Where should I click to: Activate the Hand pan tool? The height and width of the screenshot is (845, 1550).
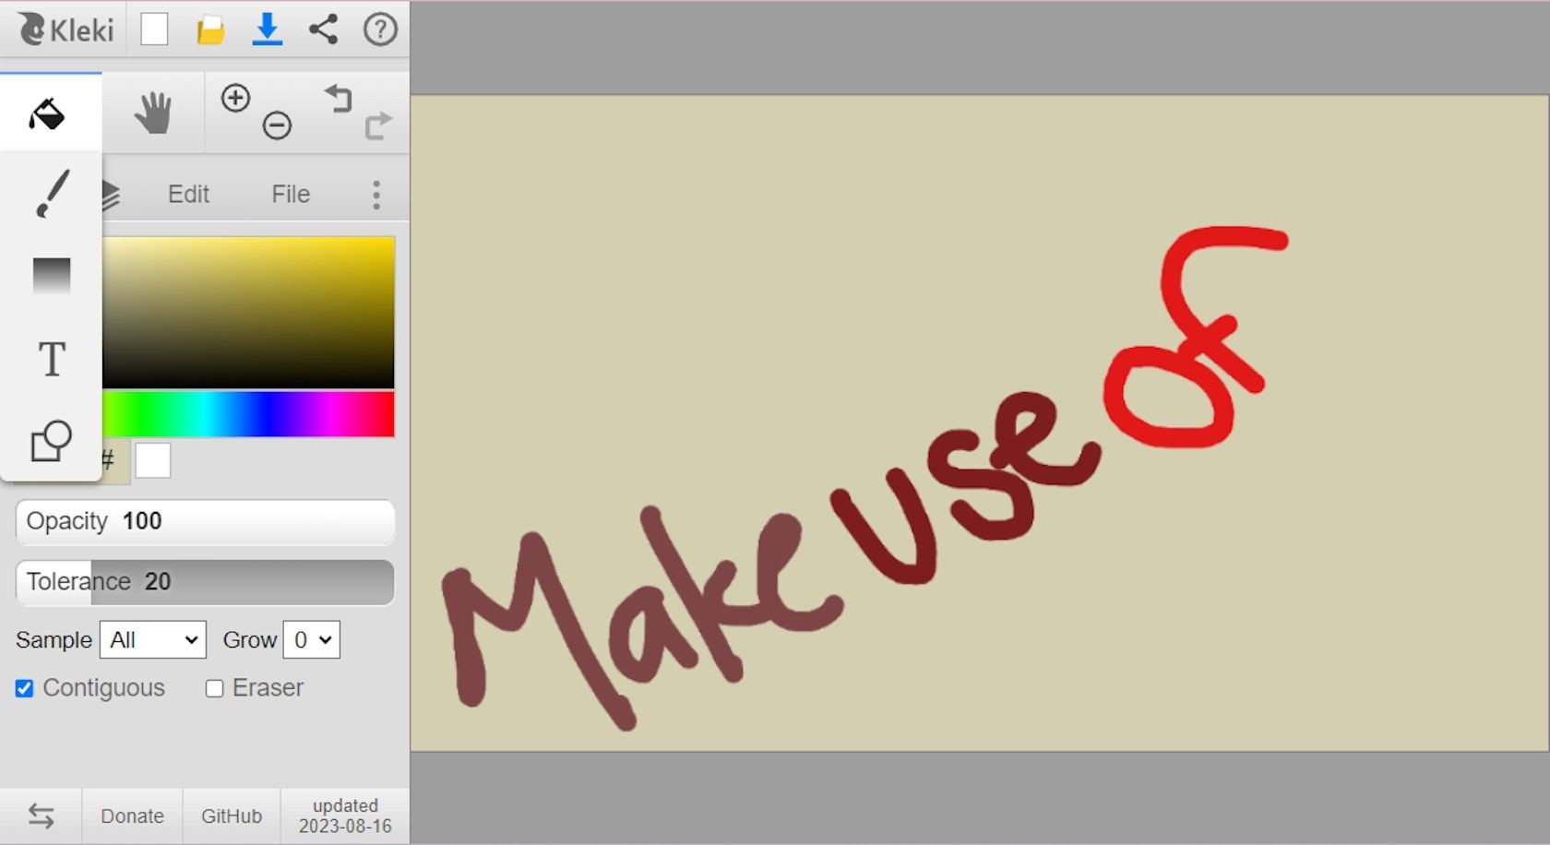click(x=153, y=113)
